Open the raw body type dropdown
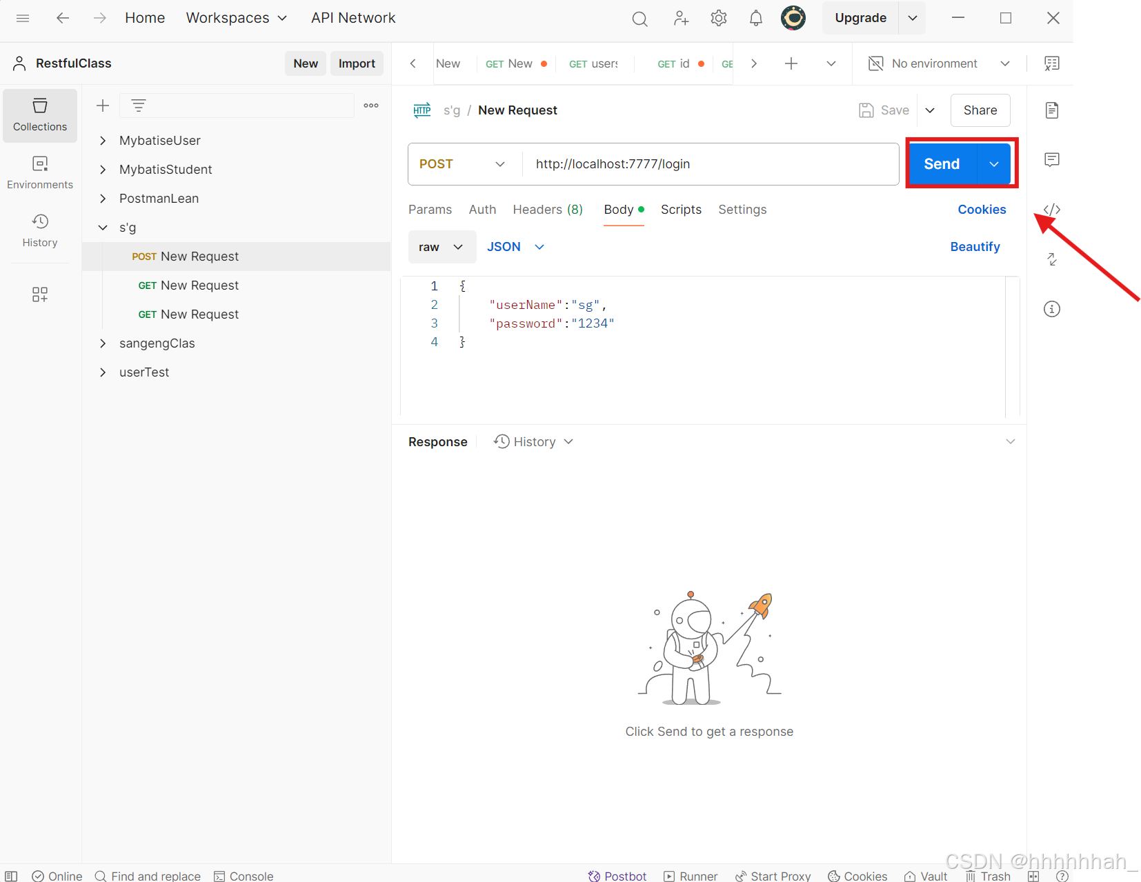 coord(441,247)
